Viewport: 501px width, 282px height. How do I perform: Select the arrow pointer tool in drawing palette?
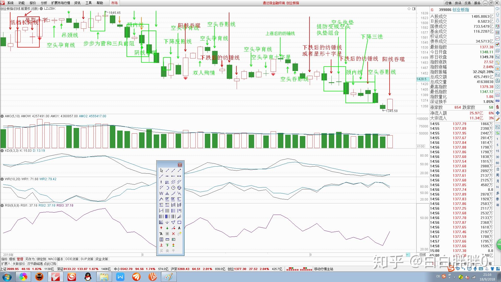[x=161, y=170]
